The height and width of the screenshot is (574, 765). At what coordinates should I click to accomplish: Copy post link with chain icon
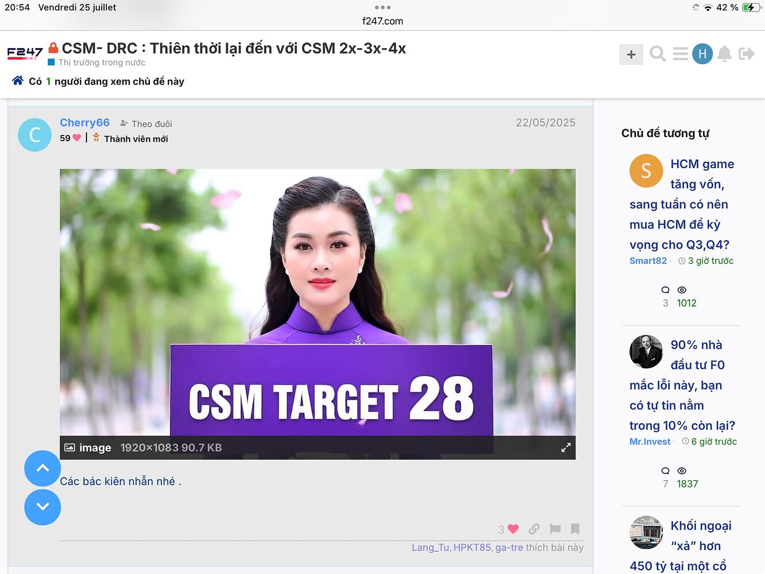pyautogui.click(x=534, y=529)
